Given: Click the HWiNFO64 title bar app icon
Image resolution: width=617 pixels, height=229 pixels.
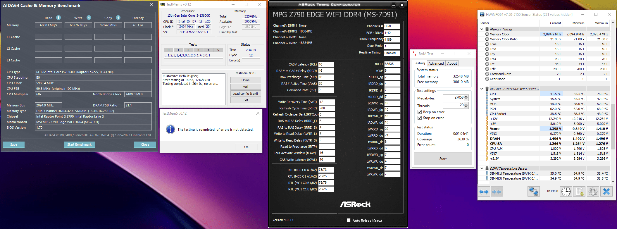Looking at the screenshot, I should 482,14.
